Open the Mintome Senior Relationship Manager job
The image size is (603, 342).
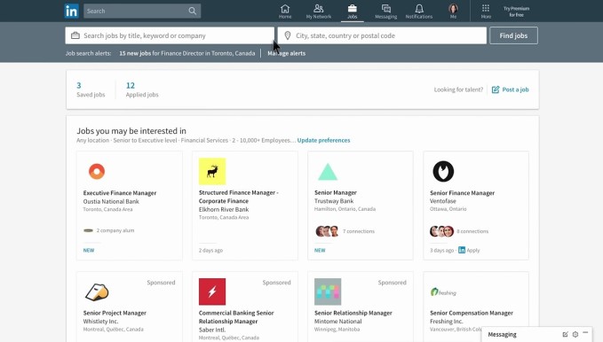tap(353, 313)
